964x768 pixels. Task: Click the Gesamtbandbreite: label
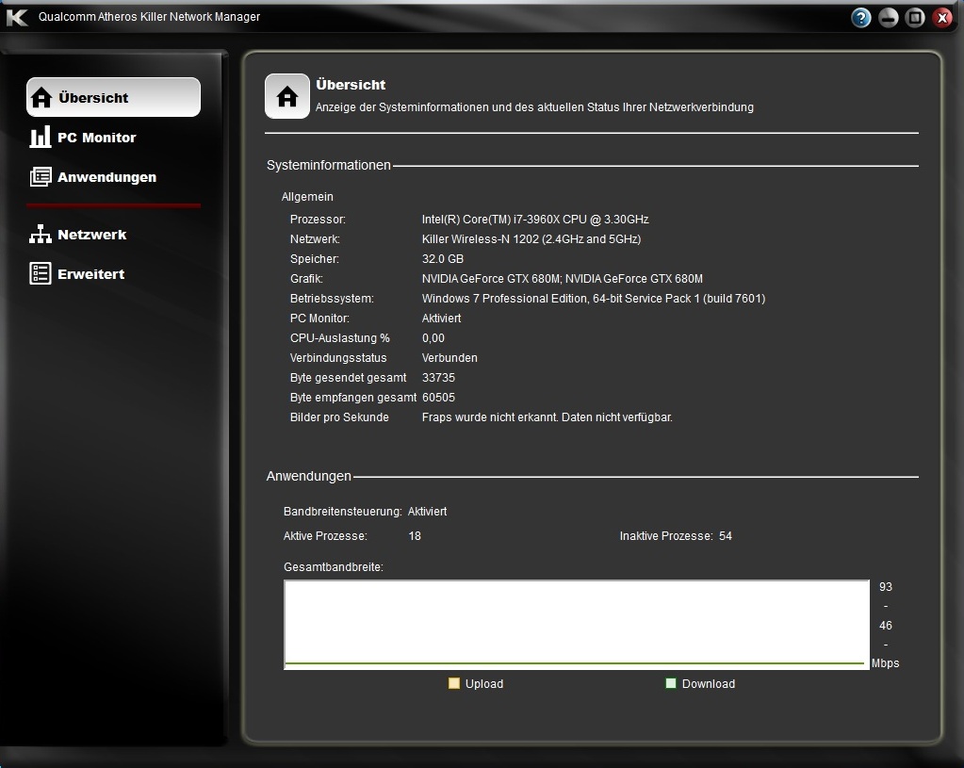pos(334,567)
